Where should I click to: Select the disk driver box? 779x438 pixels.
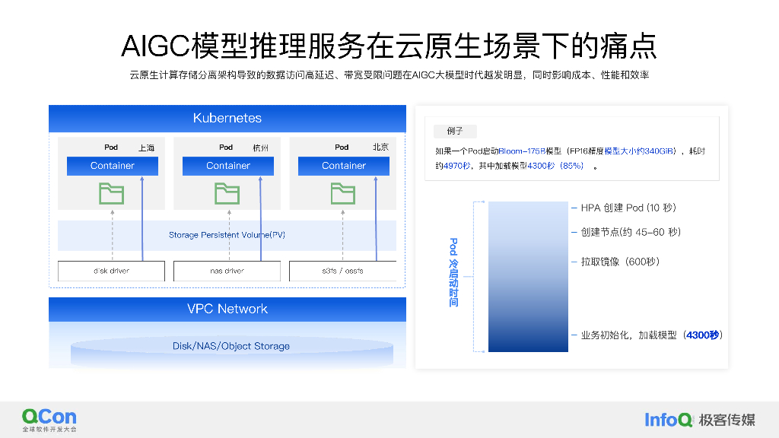coord(111,271)
